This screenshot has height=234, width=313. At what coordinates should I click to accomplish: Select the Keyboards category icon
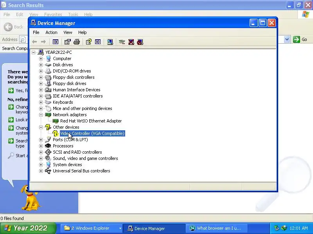(x=48, y=102)
